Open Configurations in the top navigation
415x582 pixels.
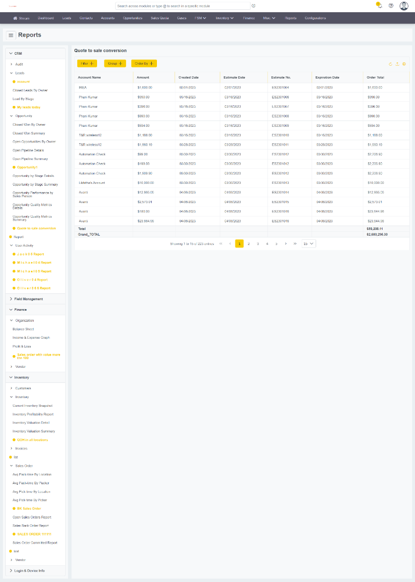[x=315, y=18]
